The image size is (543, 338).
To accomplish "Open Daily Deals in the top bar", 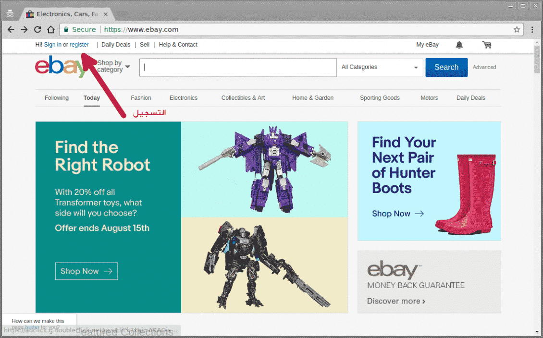I will 116,45.
